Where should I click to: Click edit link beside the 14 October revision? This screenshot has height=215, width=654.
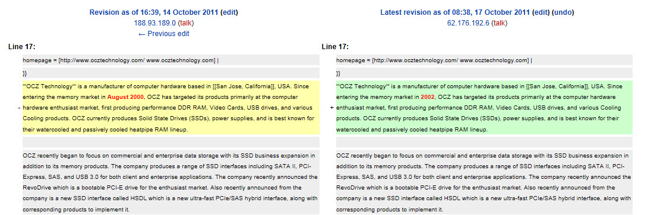pyautogui.click(x=229, y=12)
